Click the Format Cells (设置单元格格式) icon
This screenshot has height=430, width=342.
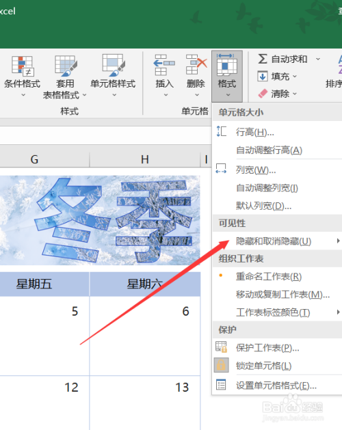pos(221,384)
